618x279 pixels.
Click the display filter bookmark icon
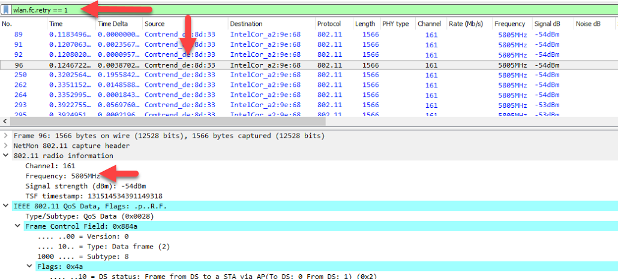(x=6, y=10)
